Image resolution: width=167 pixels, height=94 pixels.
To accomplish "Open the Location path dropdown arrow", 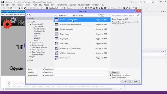I will pyautogui.click(x=107, y=72).
